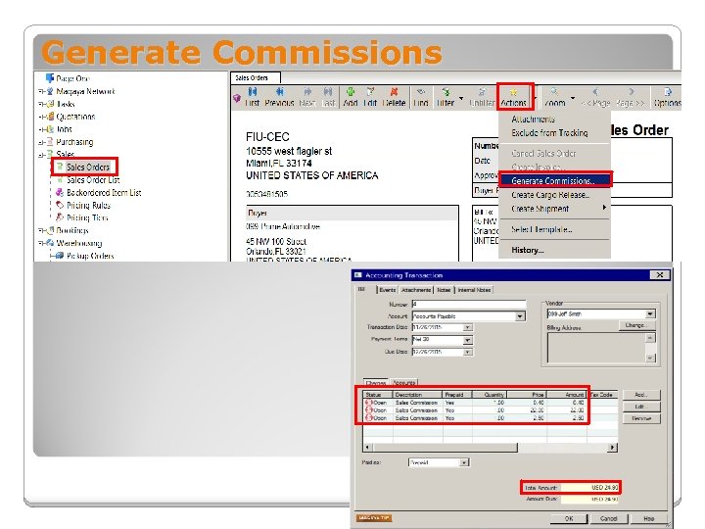
Task: Click the Previous record toolbar icon
Action: point(279,92)
